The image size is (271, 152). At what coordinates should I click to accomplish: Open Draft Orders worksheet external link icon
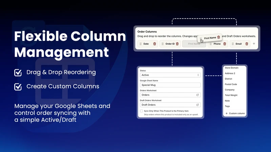(x=197, y=105)
